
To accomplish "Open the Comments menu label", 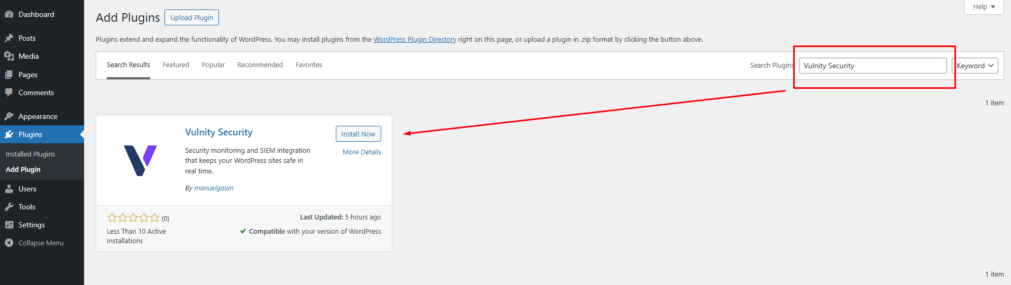I will pos(36,93).
